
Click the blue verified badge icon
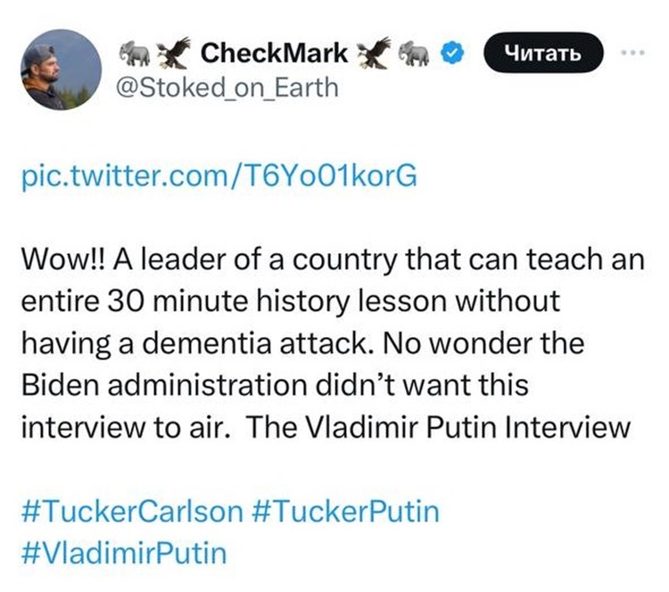[x=453, y=54]
